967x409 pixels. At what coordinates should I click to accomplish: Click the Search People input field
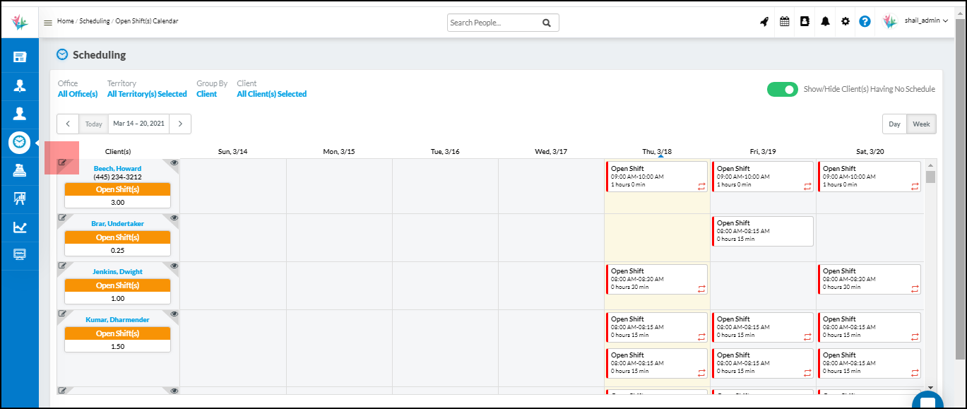pyautogui.click(x=494, y=23)
